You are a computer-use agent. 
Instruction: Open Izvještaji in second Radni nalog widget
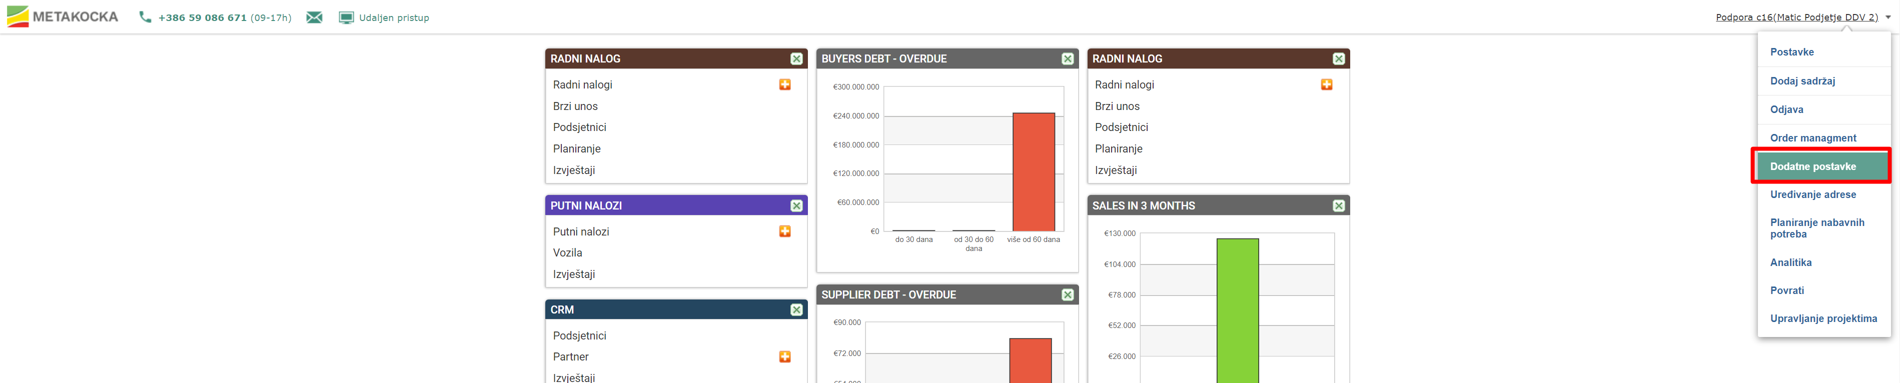pyautogui.click(x=1116, y=170)
